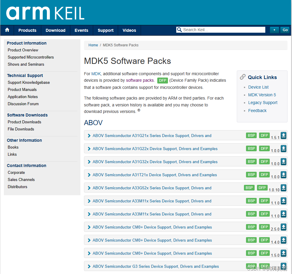Click the magnifier icon in search box
The image size is (292, 274).
point(179,30)
